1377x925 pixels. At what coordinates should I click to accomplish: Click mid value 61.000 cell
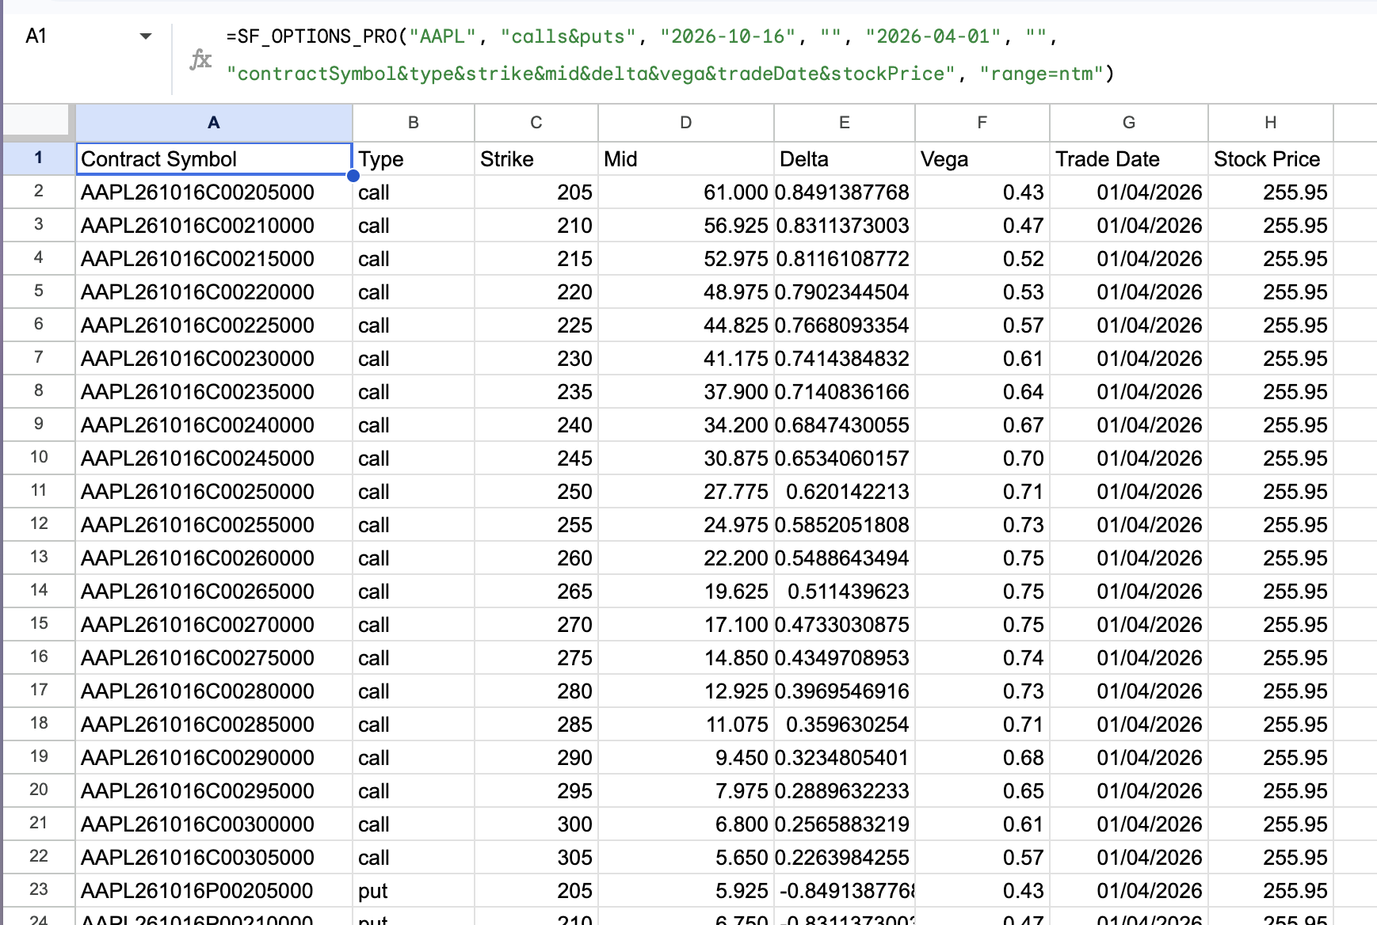686,192
